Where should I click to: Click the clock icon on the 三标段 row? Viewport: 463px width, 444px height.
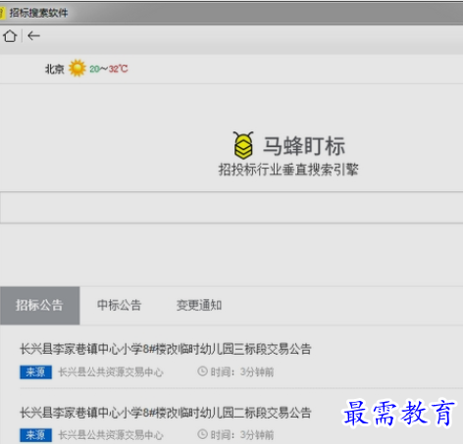(x=202, y=371)
